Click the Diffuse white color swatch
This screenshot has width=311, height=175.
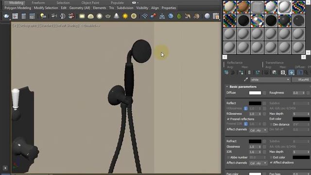coord(255,93)
